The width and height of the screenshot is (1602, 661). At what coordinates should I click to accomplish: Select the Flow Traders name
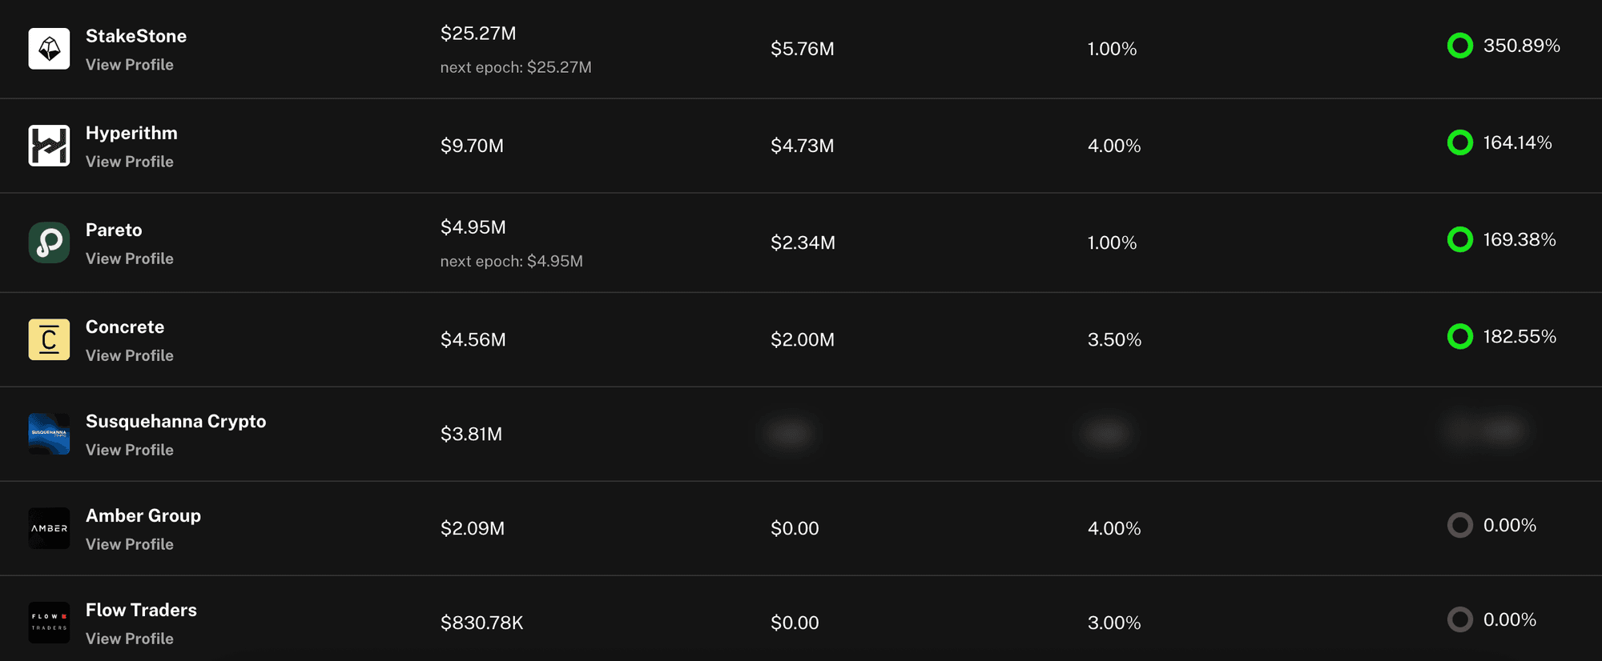point(141,610)
